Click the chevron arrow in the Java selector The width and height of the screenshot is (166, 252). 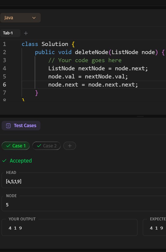coord(34,18)
